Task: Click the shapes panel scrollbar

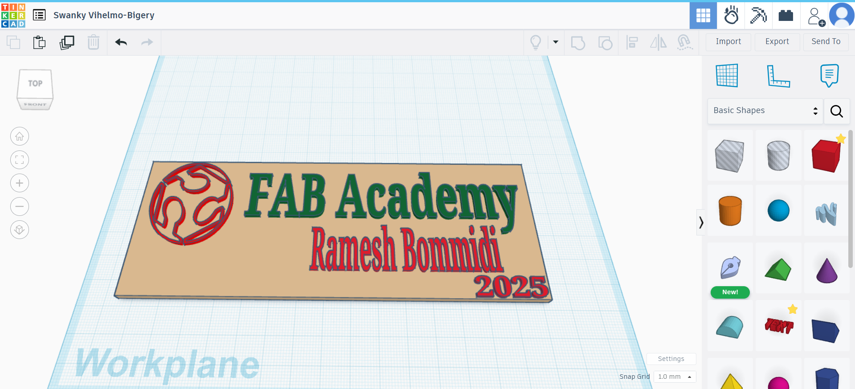Action: pos(851,199)
